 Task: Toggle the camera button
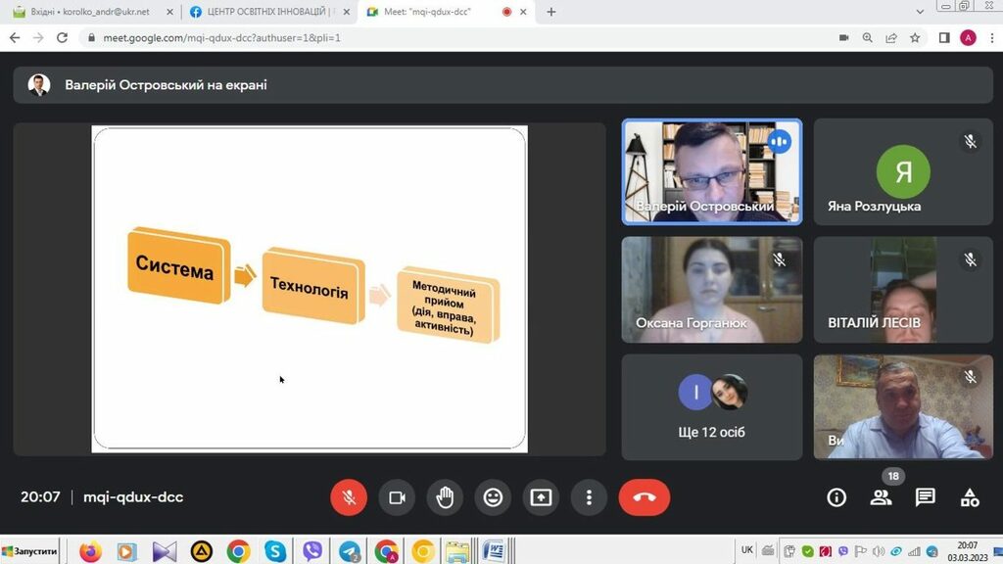397,497
